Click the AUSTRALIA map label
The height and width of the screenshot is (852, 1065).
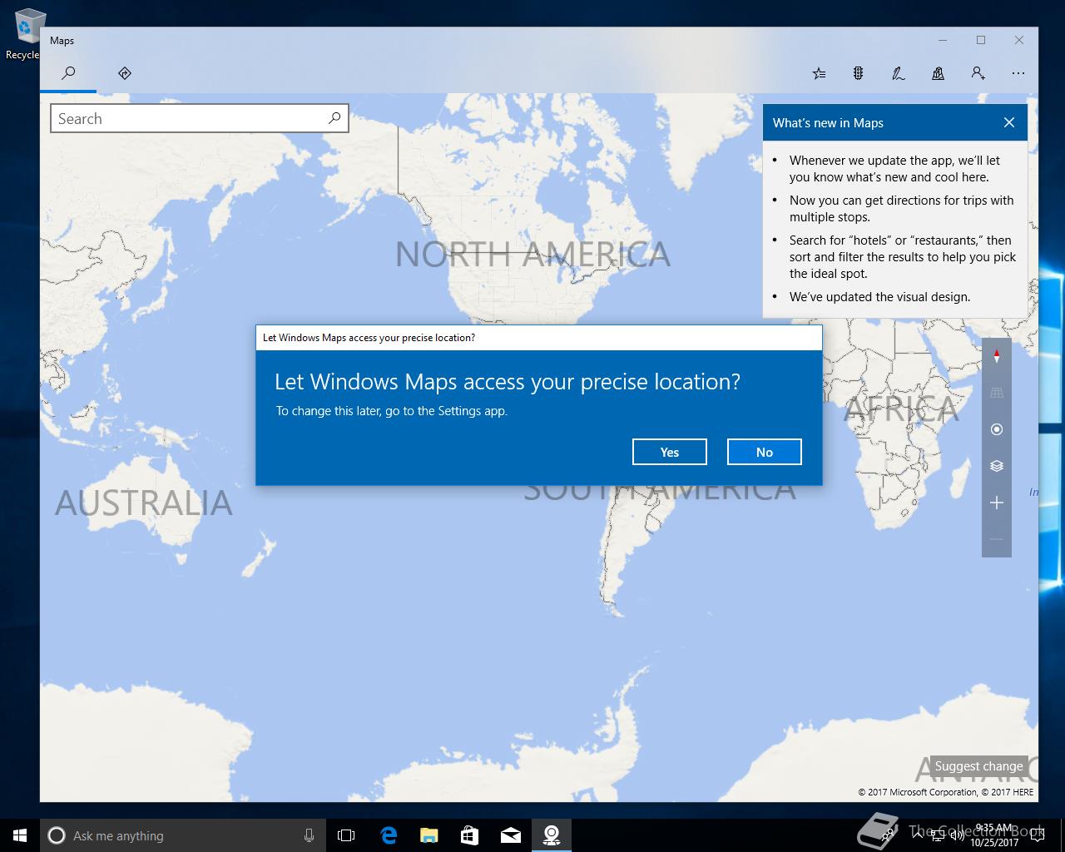[144, 503]
